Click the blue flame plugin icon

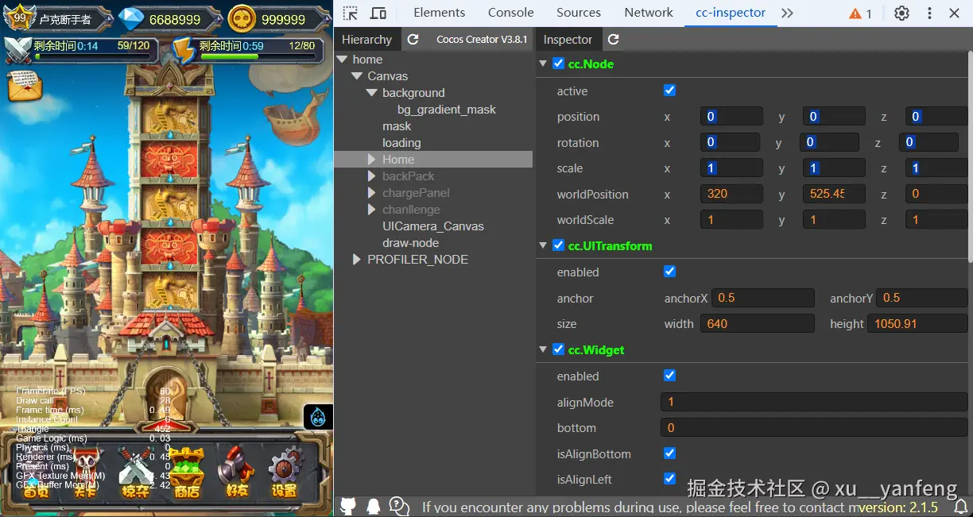click(318, 416)
